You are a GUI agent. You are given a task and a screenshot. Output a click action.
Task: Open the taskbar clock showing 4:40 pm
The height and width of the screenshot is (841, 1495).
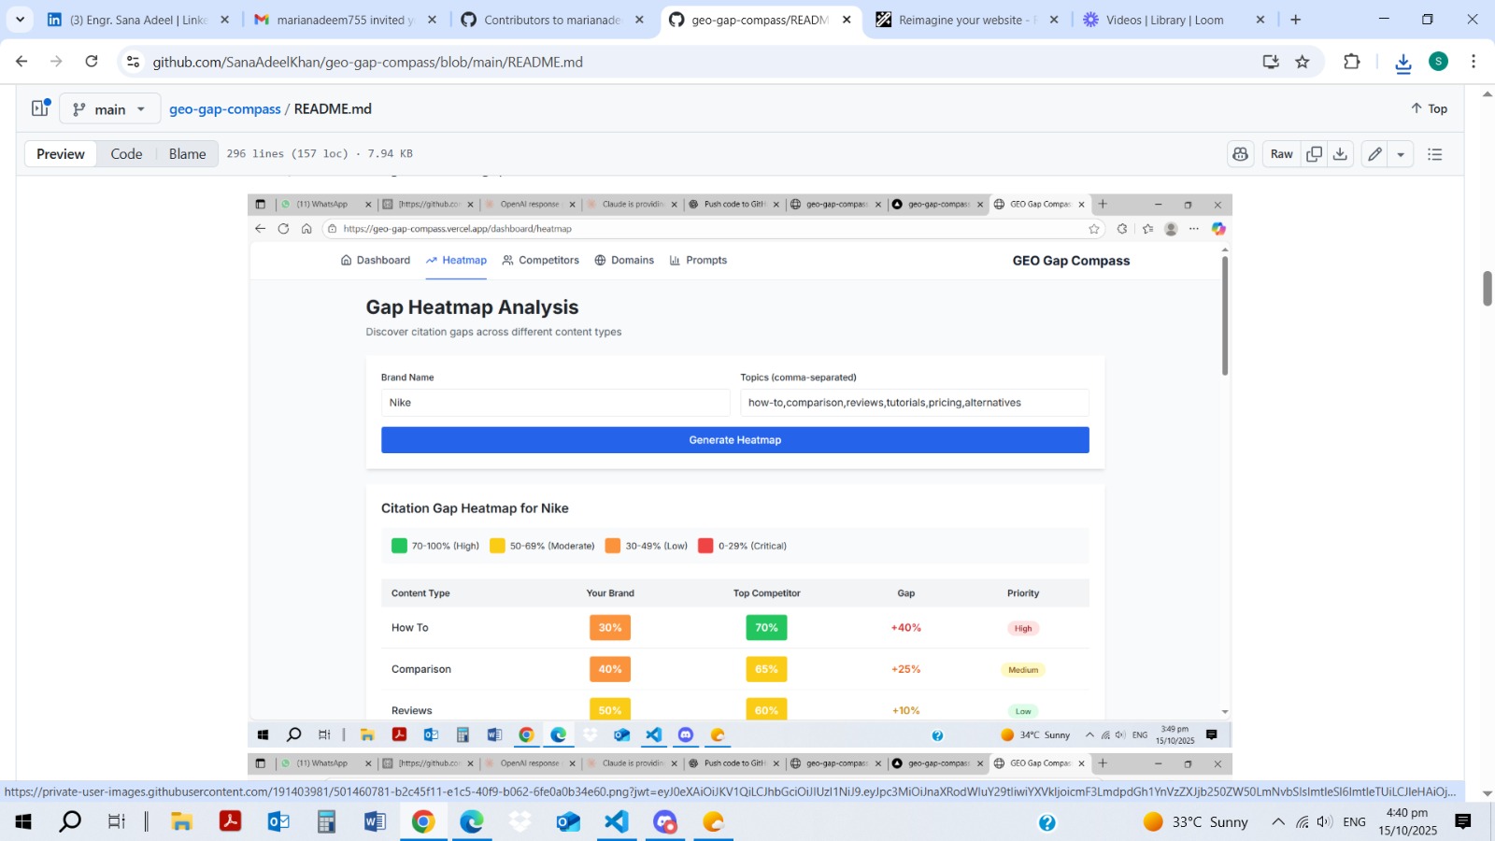click(1407, 821)
